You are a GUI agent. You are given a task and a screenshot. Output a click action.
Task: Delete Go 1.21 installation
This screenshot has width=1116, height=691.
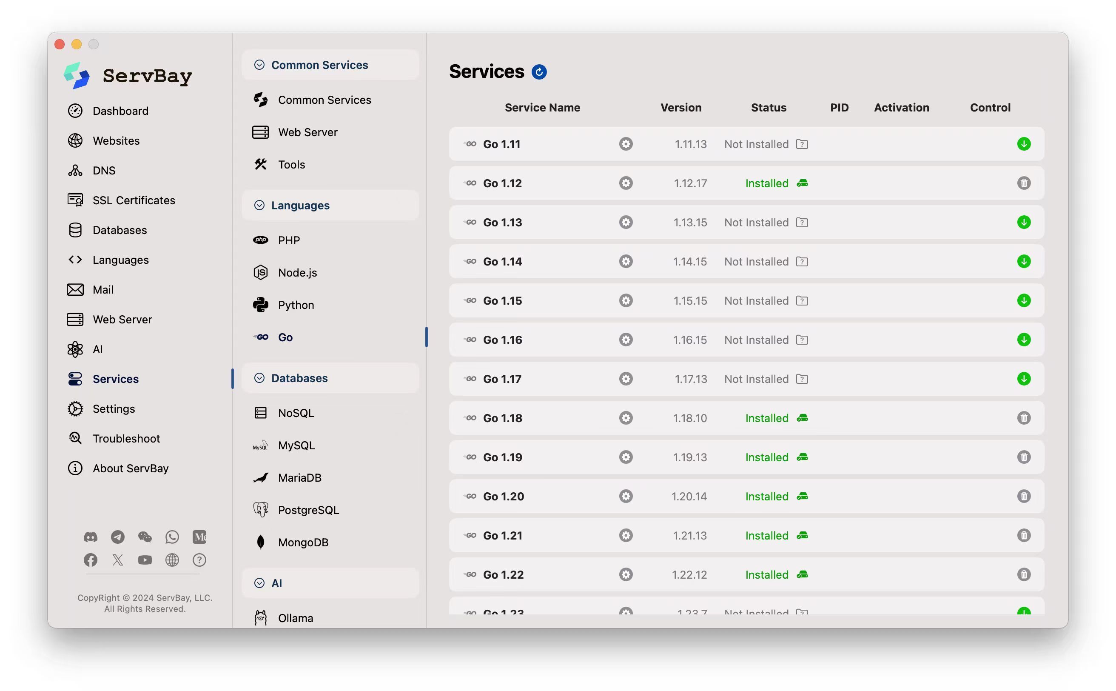click(1024, 536)
